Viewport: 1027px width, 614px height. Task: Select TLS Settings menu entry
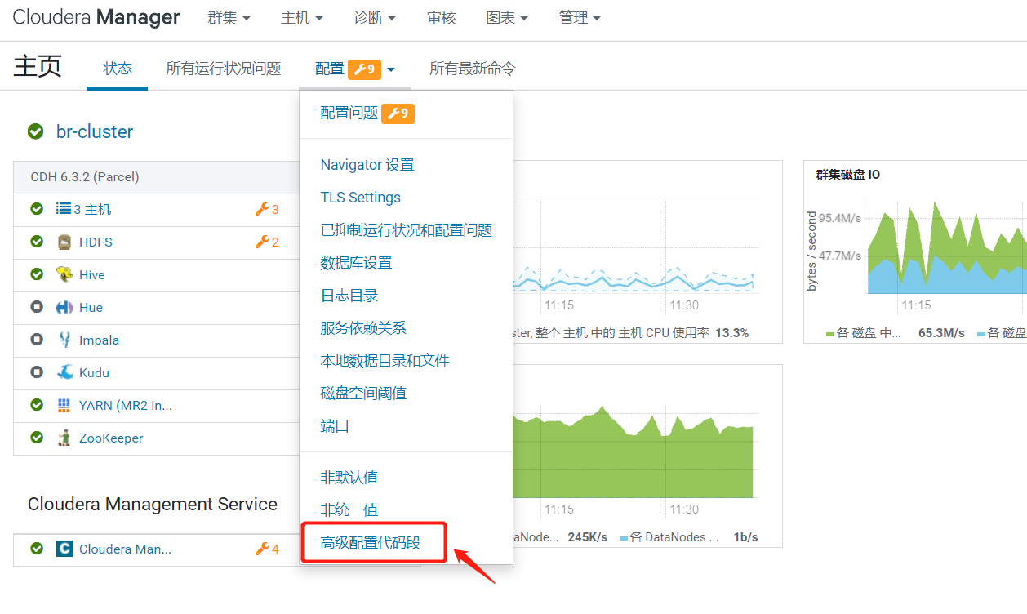[x=361, y=198]
